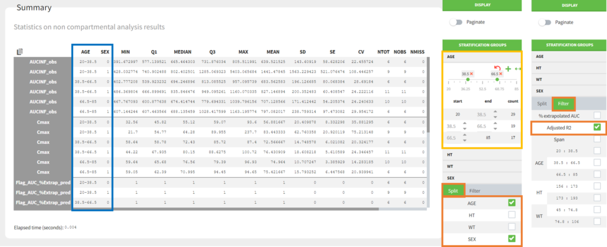Switch to the Split tab in left panel
The height and width of the screenshot is (247, 607).
pyautogui.click(x=453, y=191)
